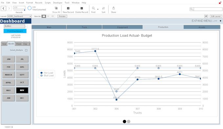Select the OCT month button
This screenshot has width=223, height=129.
22,82
